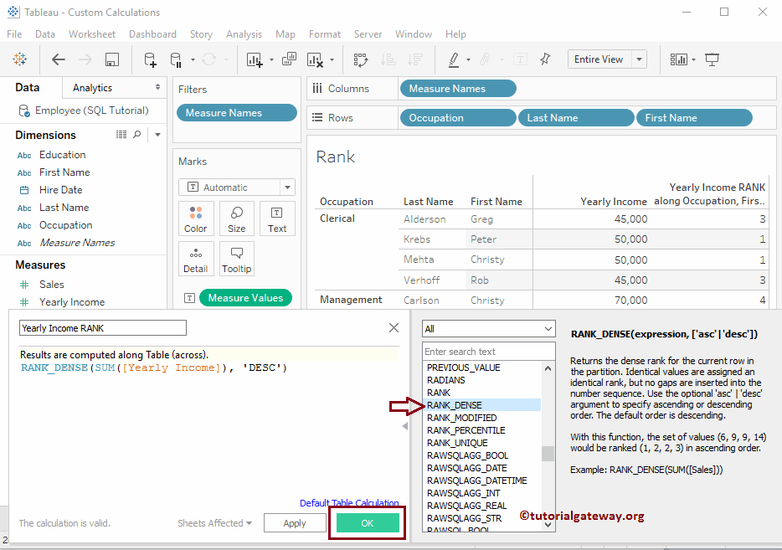Click the Undo back arrow

click(x=58, y=59)
